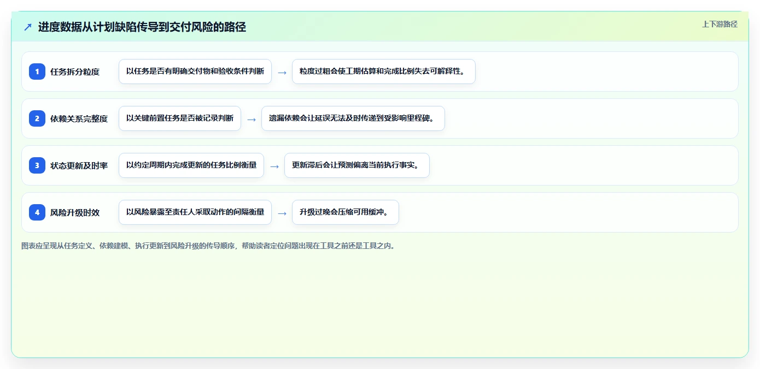Click the box 以关键前置任务是否被记录判断
The image size is (760, 369).
pos(180,118)
